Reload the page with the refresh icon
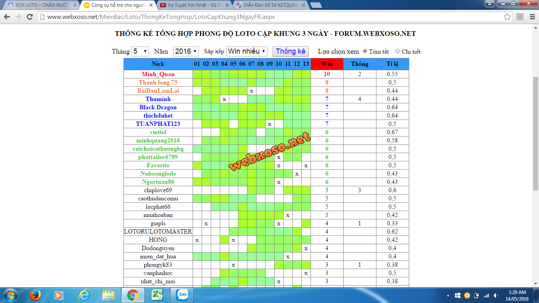Image resolution: width=539 pixels, height=303 pixels. (30, 17)
